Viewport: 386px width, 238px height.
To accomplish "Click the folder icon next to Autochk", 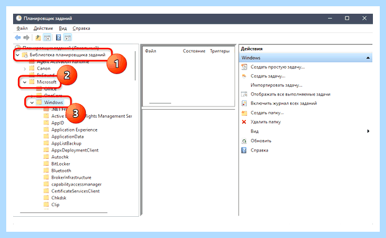I will (46, 157).
